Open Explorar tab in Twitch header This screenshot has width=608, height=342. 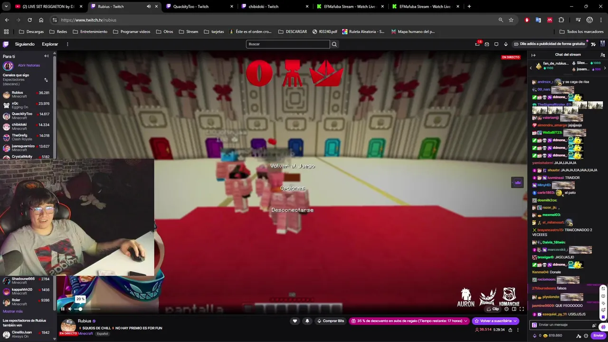(x=50, y=44)
